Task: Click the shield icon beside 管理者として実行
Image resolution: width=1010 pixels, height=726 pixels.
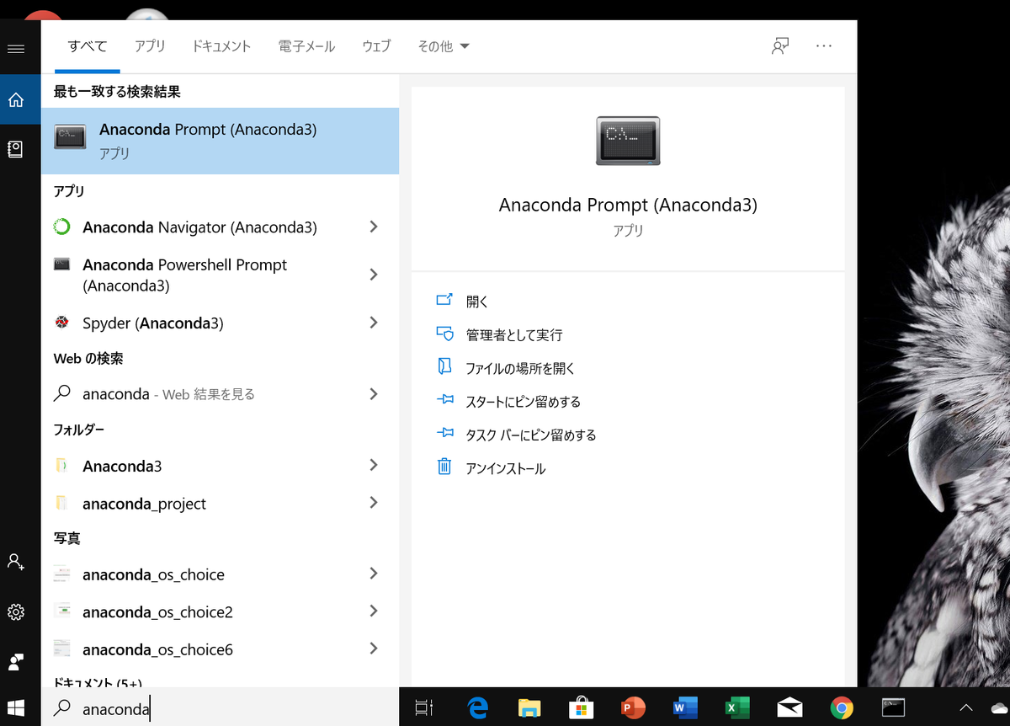Action: pos(444,333)
